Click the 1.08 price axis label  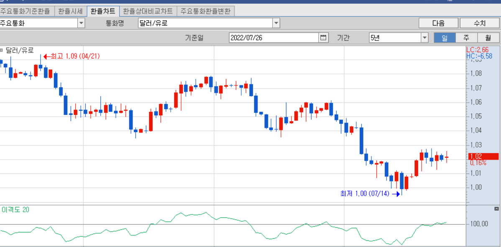click(x=476, y=74)
